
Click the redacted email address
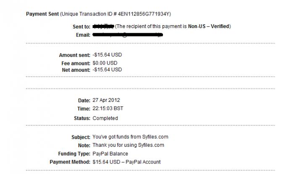(127, 35)
